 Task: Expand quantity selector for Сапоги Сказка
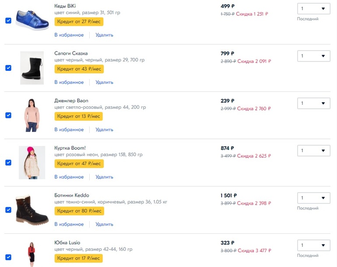click(x=313, y=56)
